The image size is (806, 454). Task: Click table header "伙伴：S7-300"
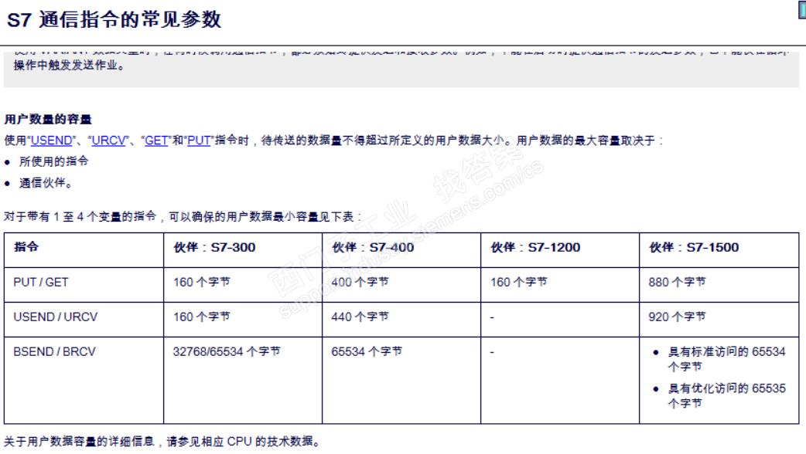pos(214,247)
